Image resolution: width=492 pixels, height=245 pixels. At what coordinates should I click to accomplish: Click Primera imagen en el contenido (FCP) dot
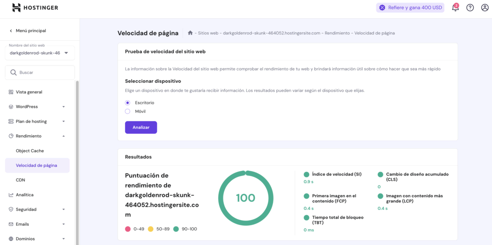coord(306,196)
